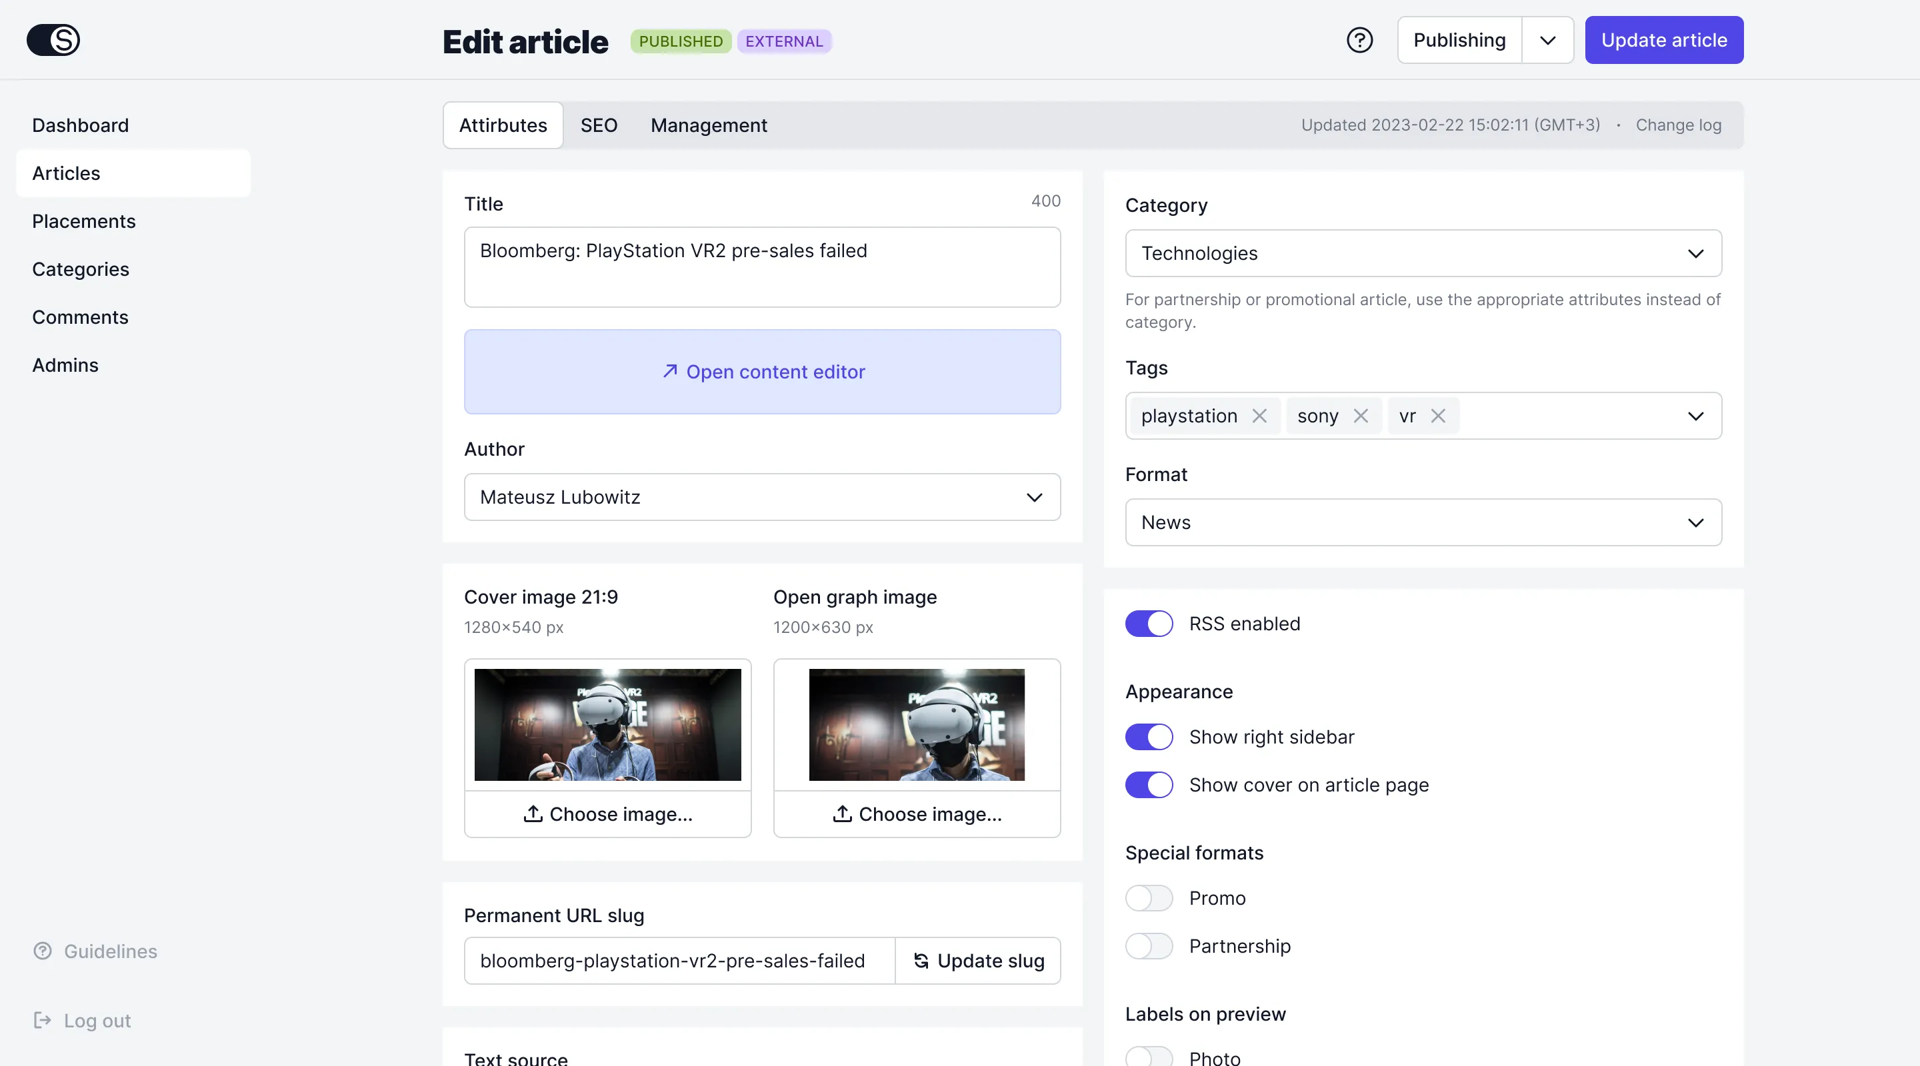Open the Category Technologies dropdown
The width and height of the screenshot is (1920, 1066).
(1423, 253)
